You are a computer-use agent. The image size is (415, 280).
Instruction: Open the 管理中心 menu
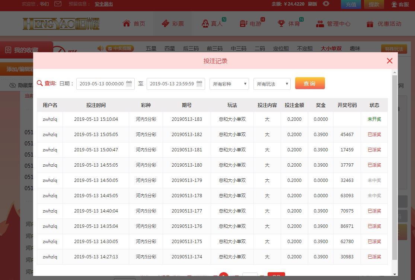pos(333,24)
